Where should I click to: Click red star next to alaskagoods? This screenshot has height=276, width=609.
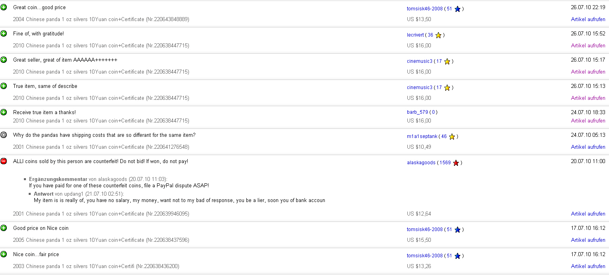[x=456, y=163]
